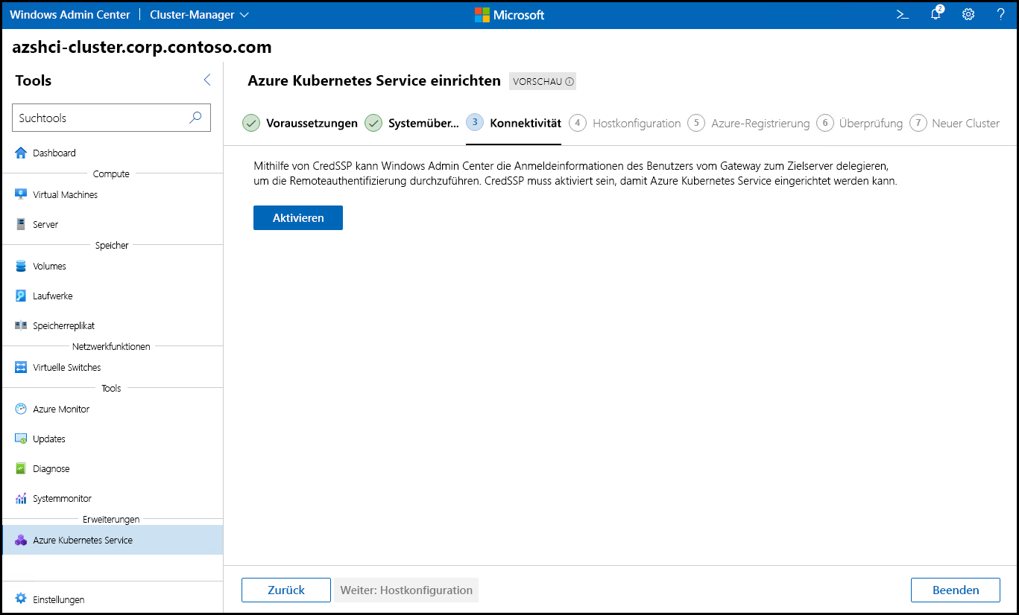
Task: Open Virtual Machines label in sidebar
Action: [66, 194]
